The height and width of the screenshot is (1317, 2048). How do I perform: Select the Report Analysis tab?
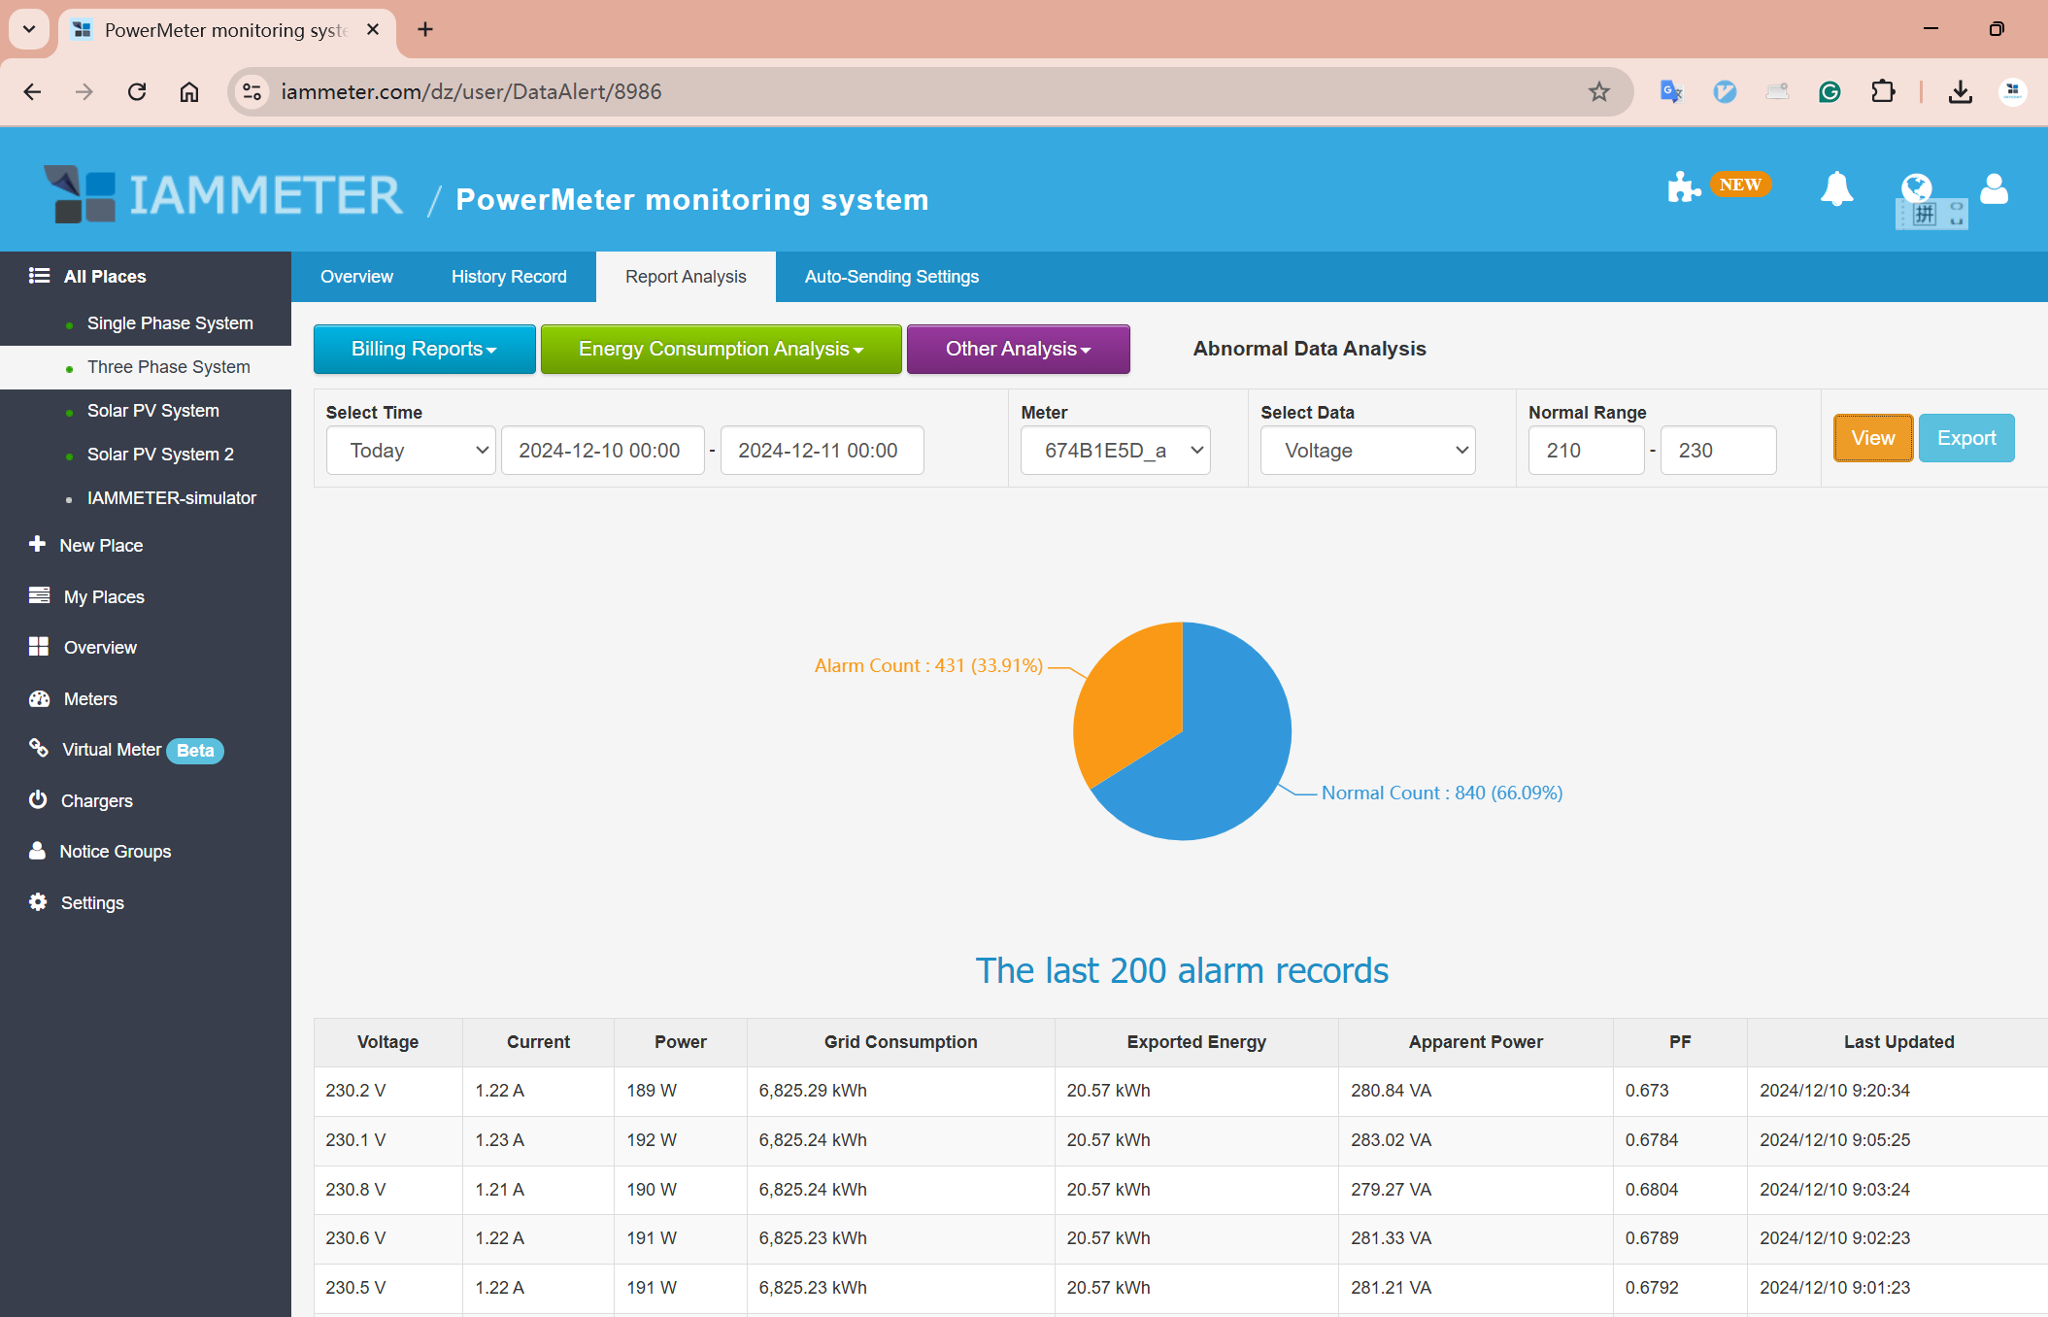tap(686, 277)
